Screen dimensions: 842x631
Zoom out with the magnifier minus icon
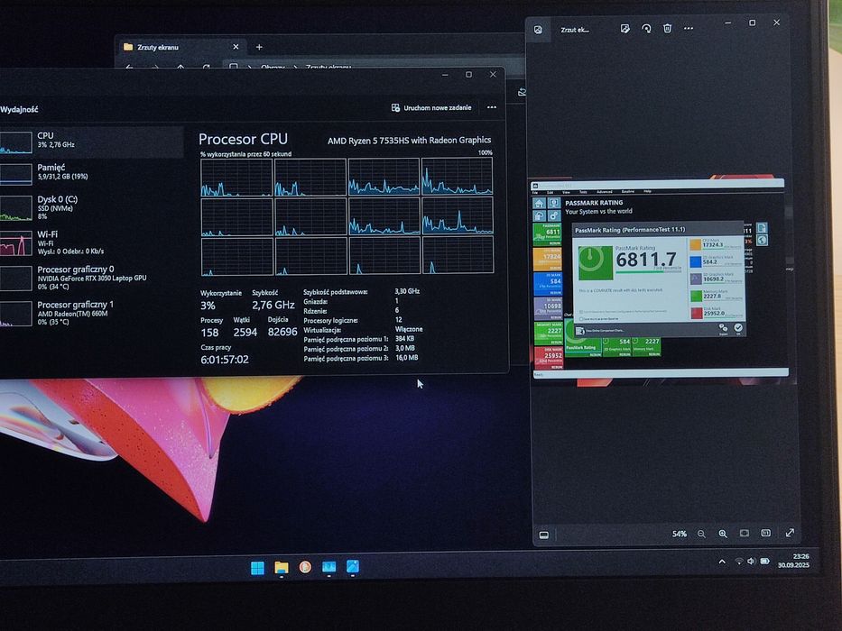click(x=701, y=534)
